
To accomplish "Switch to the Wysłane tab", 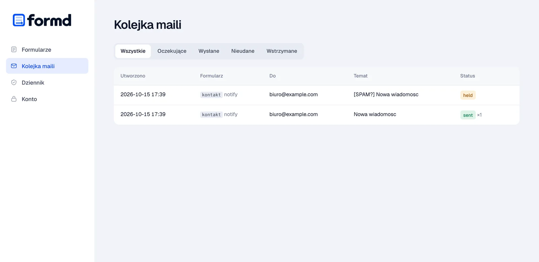I will [209, 51].
